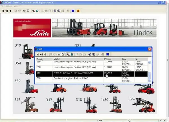Open the Settings menu
The height and width of the screenshot is (122, 169).
(9, 6)
